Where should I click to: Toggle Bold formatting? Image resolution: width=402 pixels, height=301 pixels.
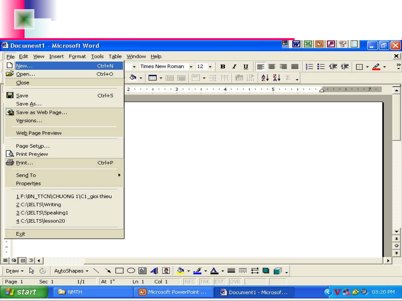[x=223, y=67]
